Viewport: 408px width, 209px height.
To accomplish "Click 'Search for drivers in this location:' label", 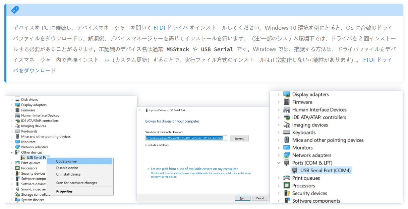I will (x=164, y=132).
